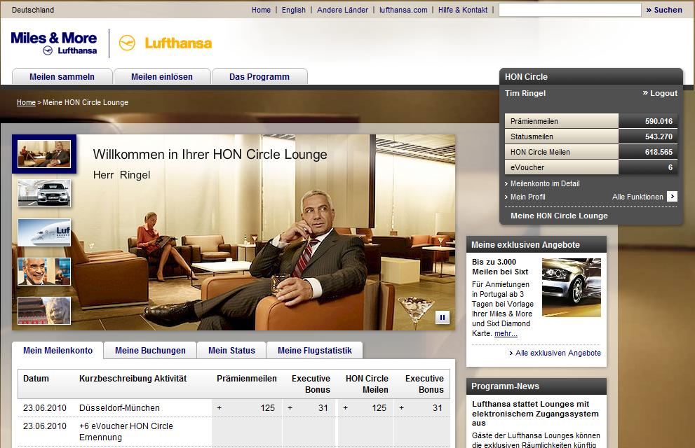695x448 pixels.
Task: Open Hilfe & Kontakt
Action: tap(463, 10)
